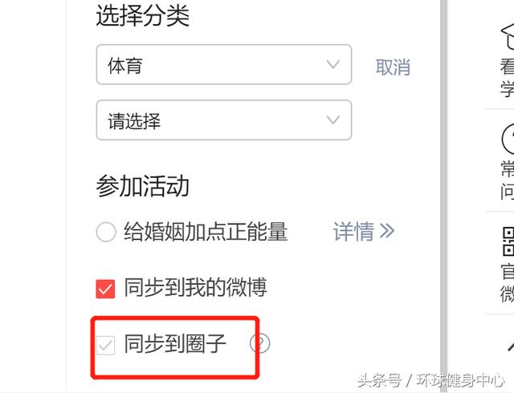Toggle the 同步到圈子 checkbox
514x393 pixels.
(105, 345)
